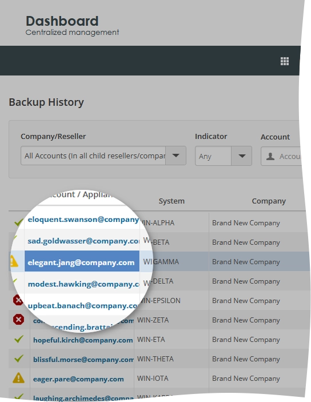311x402 pixels.
Task: Click the GAMMA system cell in highlighted row
Action: tap(166, 262)
